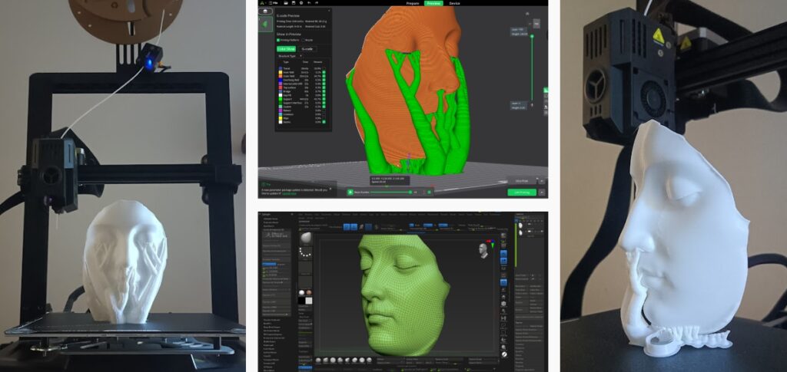Screen dimensions: 787x372
Task: Click the head-shaped camera orientation gizmo
Action: 483,249
